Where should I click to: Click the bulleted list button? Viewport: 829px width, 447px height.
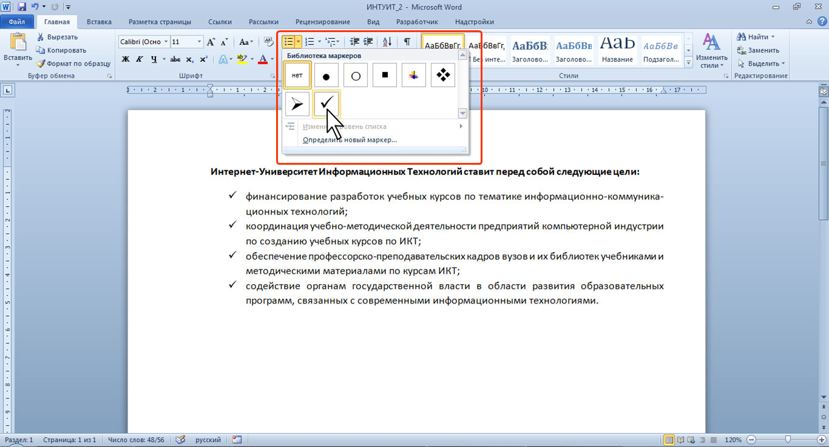click(x=289, y=42)
